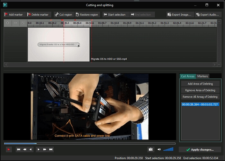This screenshot has height=161, width=225.
Task: Click the Add marker flag button
Action: click(14, 14)
